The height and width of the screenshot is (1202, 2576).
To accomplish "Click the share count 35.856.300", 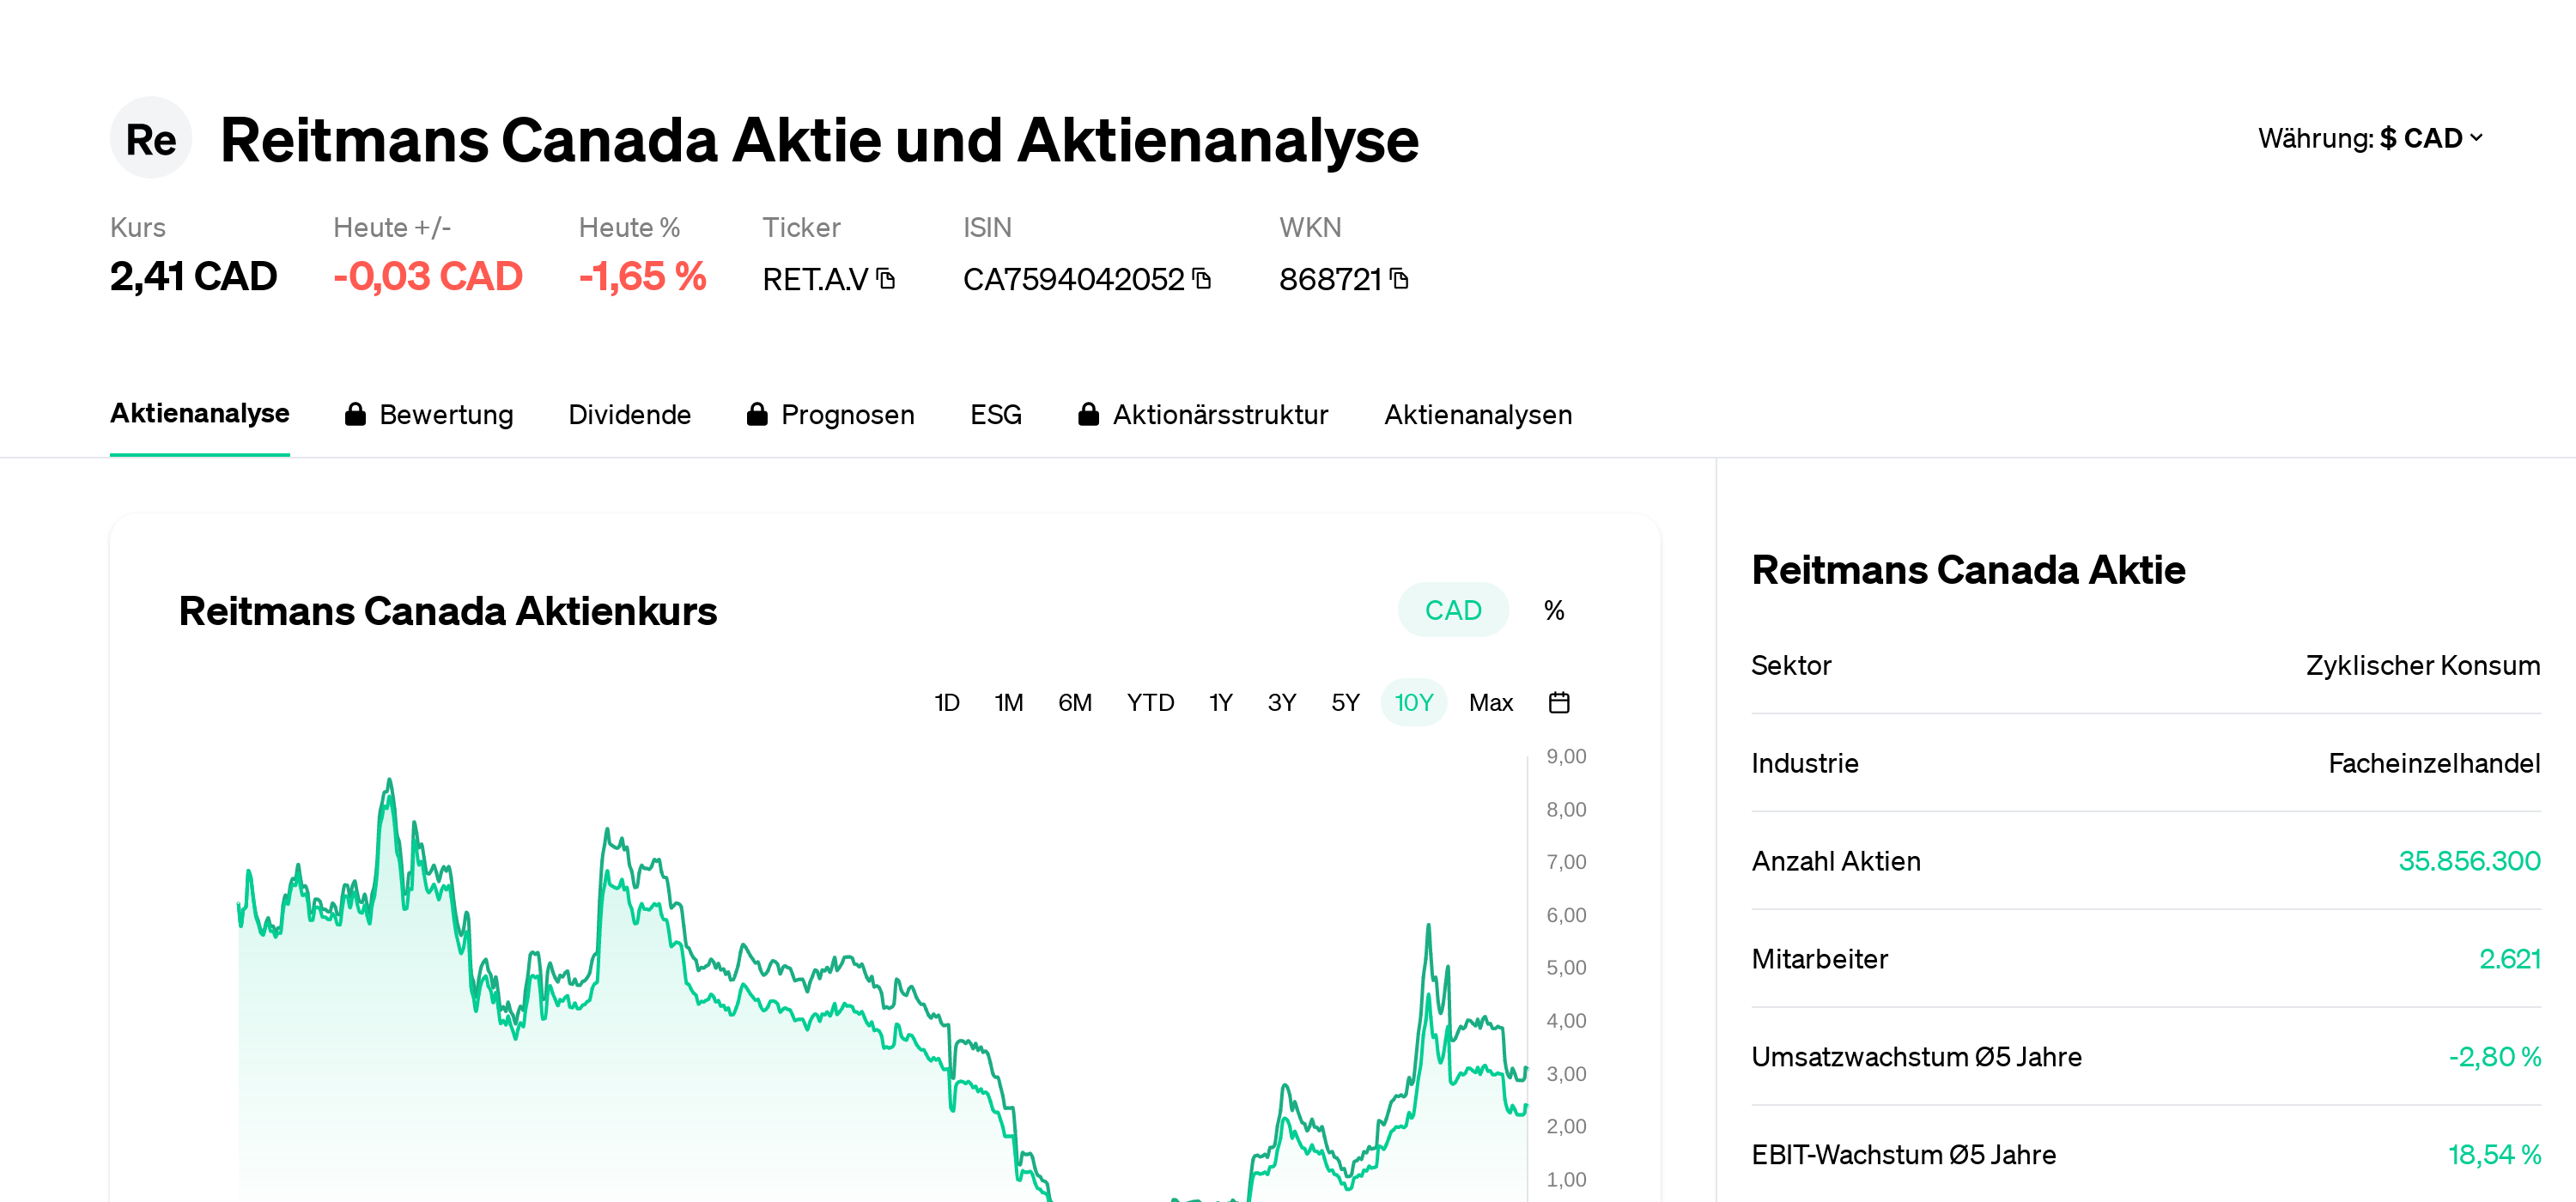I will click(2469, 861).
